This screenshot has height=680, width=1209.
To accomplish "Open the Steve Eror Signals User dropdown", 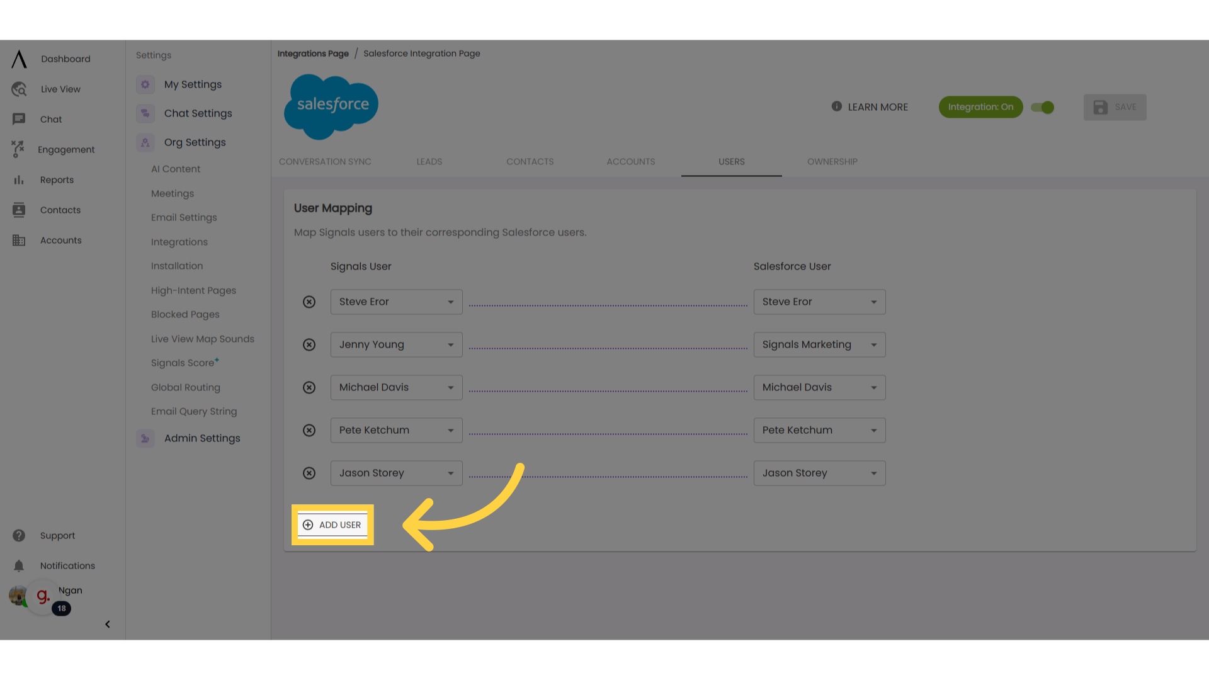I will click(397, 302).
